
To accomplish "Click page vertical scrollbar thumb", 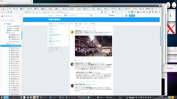I will [x=160, y=36].
